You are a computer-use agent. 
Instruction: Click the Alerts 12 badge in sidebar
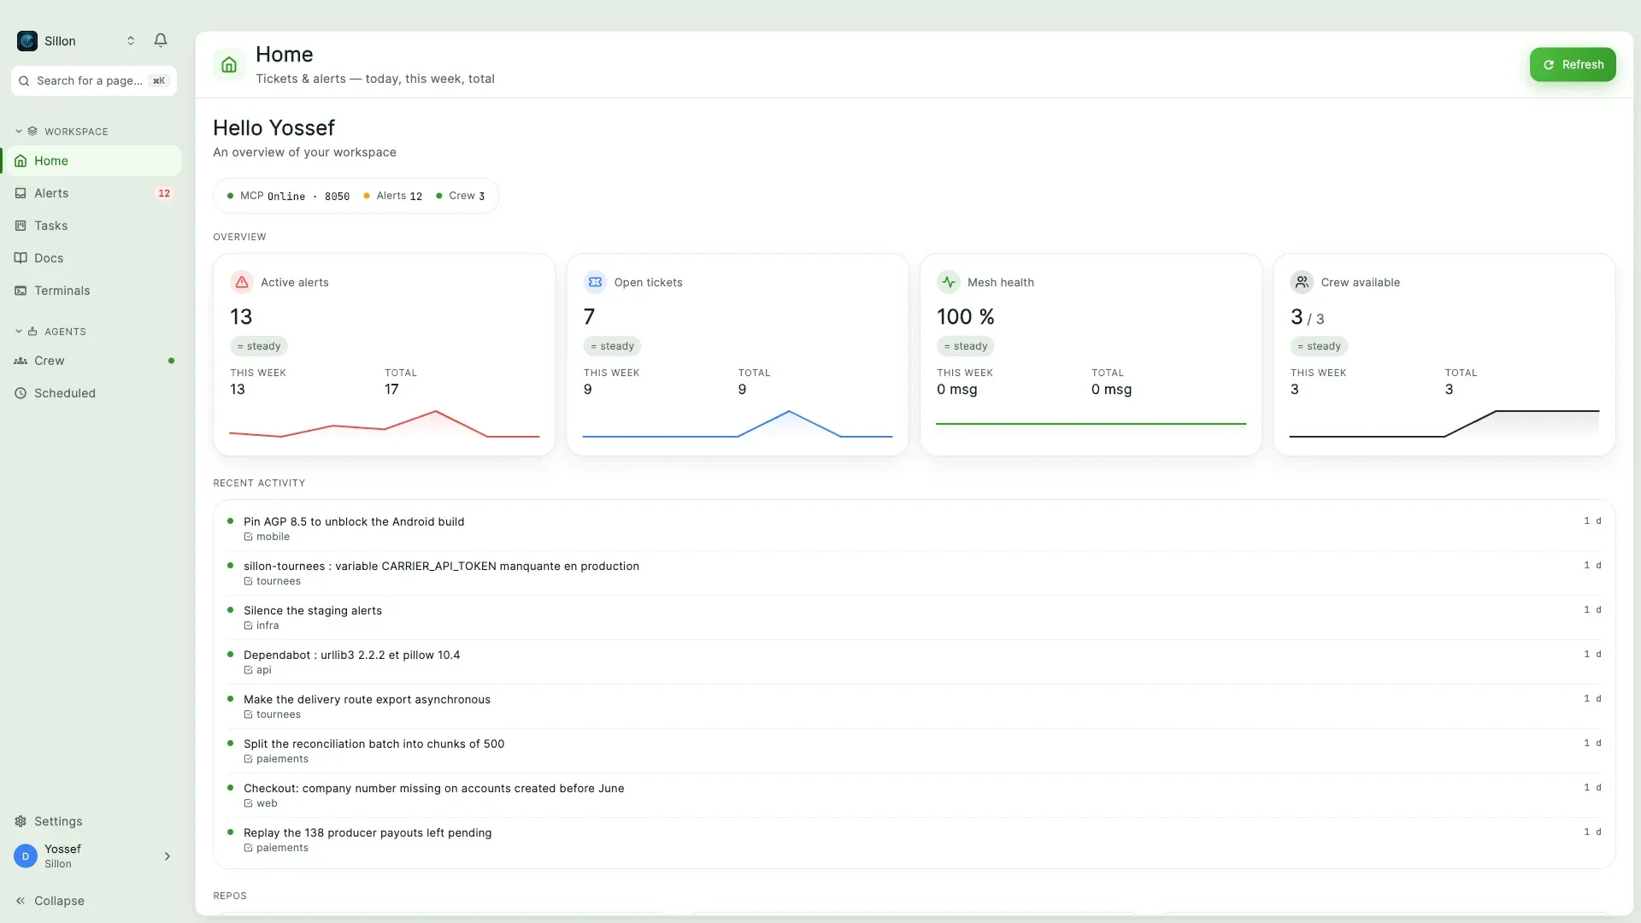click(164, 193)
